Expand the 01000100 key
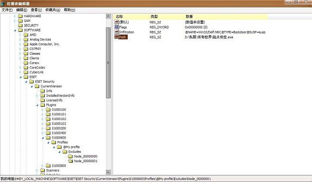The height and width of the screenshot is (182, 312). point(43,110)
